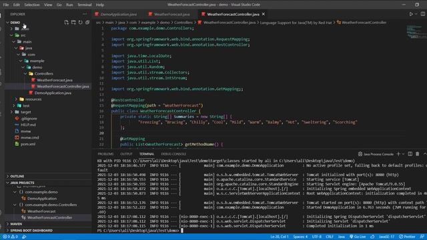Open WeatherForecast.java in file tree
This screenshot has width=427, height=240.
point(55,80)
